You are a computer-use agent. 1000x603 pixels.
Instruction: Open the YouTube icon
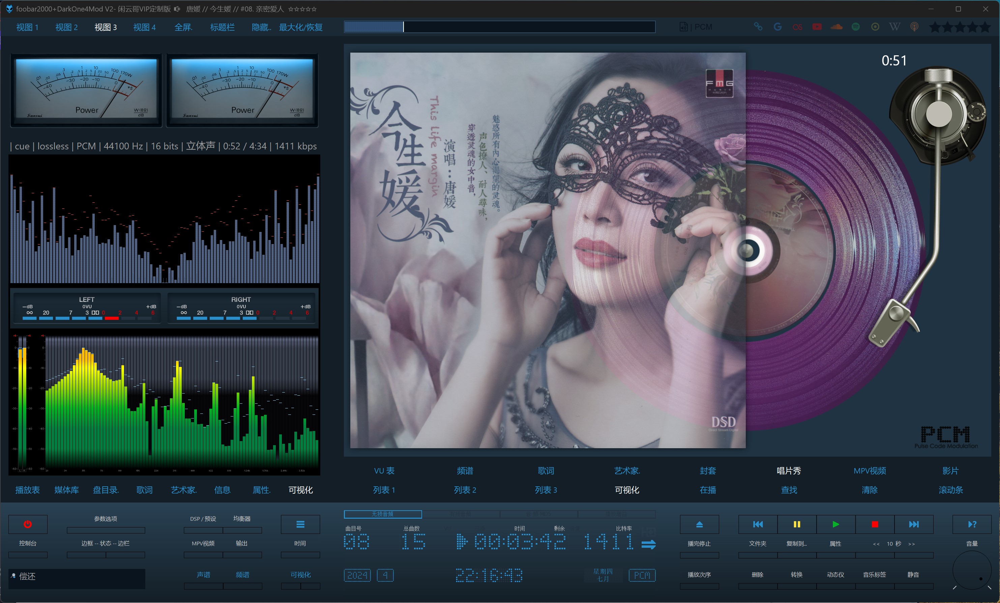click(817, 27)
